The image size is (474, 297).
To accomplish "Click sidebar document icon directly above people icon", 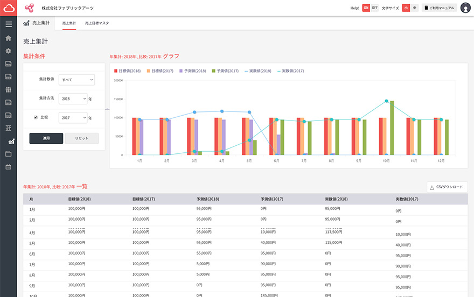I will (9, 76).
